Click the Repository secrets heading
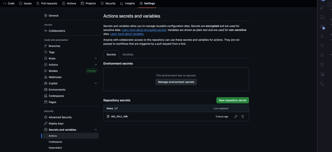This screenshot has height=152, width=332. pos(117,100)
